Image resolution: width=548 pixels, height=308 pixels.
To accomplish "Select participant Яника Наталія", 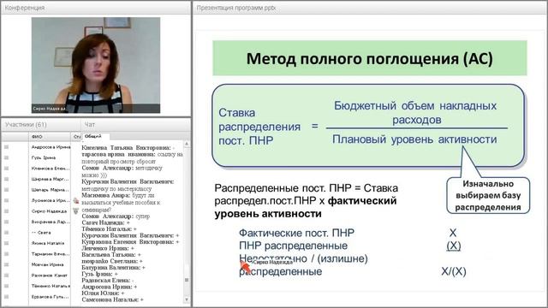I will click(48, 243).
